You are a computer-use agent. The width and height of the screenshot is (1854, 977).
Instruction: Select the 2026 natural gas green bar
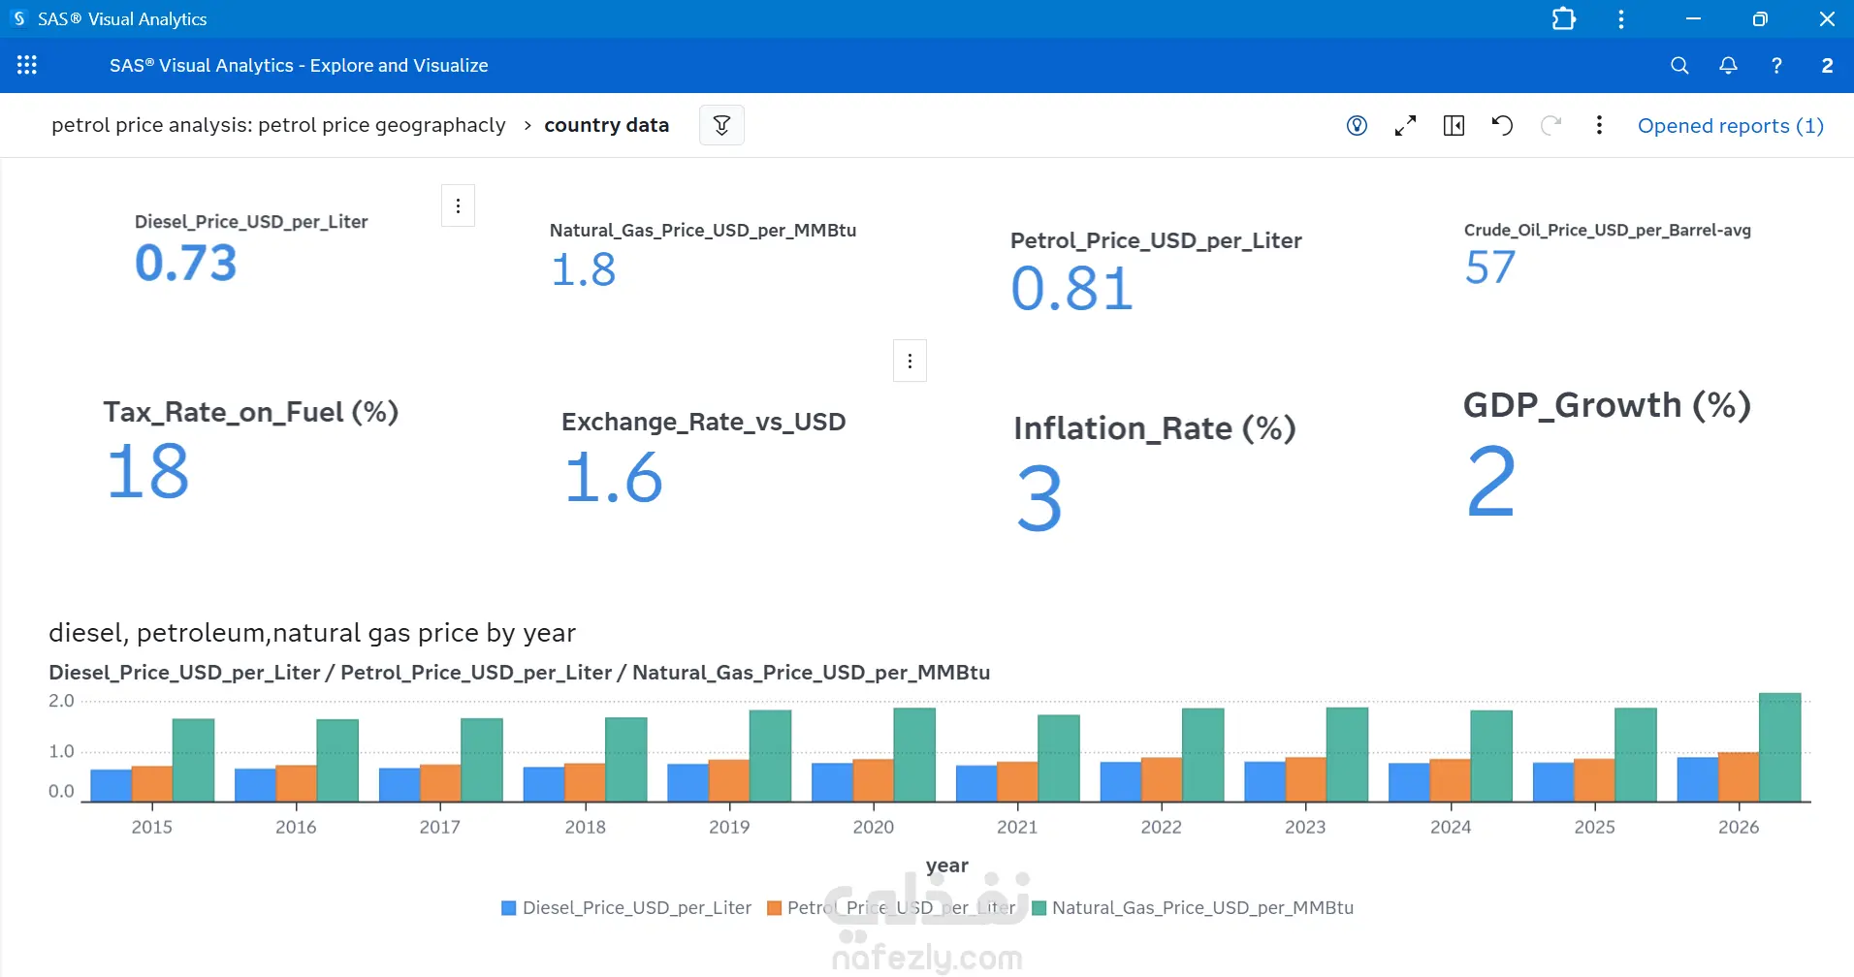(x=1779, y=747)
